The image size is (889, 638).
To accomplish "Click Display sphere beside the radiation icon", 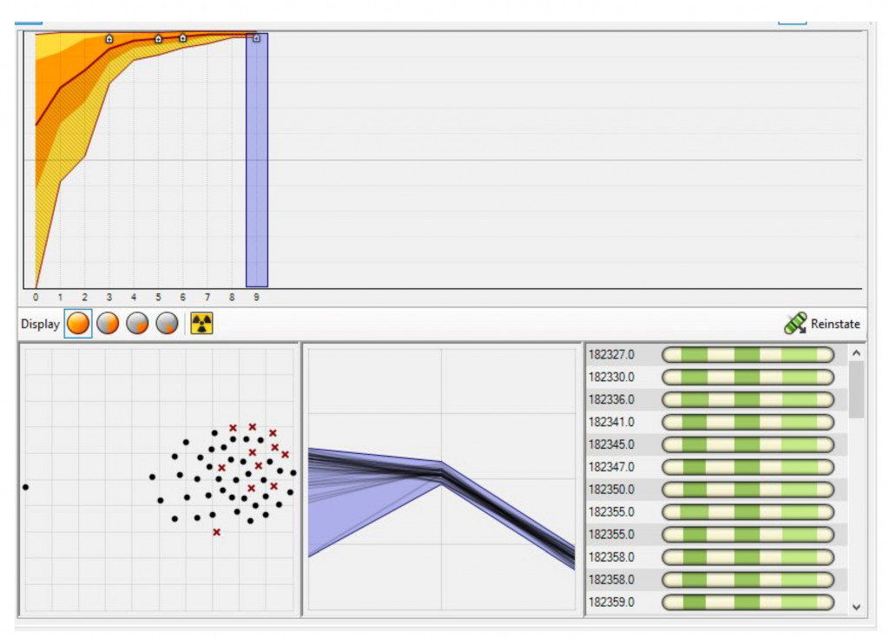I will [168, 324].
